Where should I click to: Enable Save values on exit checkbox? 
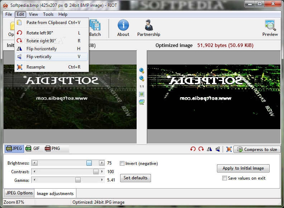(224, 178)
